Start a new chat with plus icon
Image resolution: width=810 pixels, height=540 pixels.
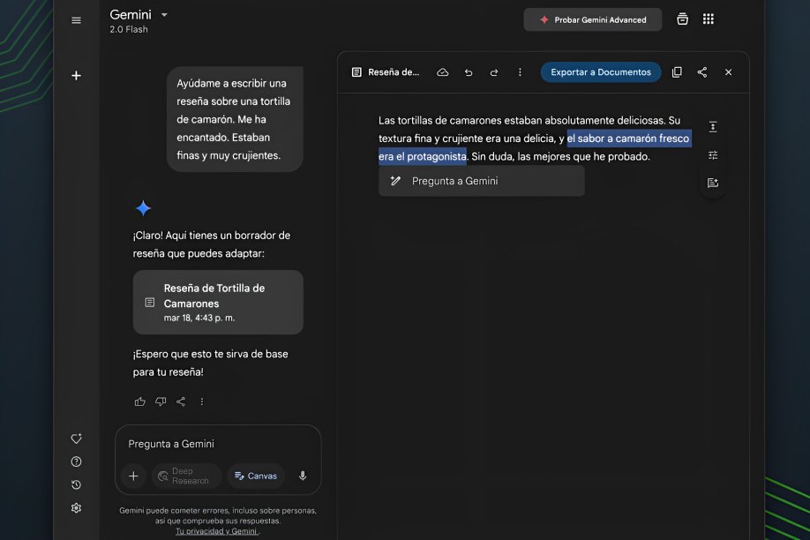click(x=76, y=76)
